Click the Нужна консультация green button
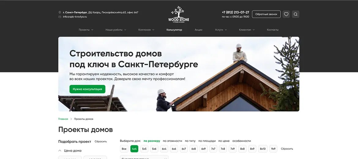 coord(88,89)
